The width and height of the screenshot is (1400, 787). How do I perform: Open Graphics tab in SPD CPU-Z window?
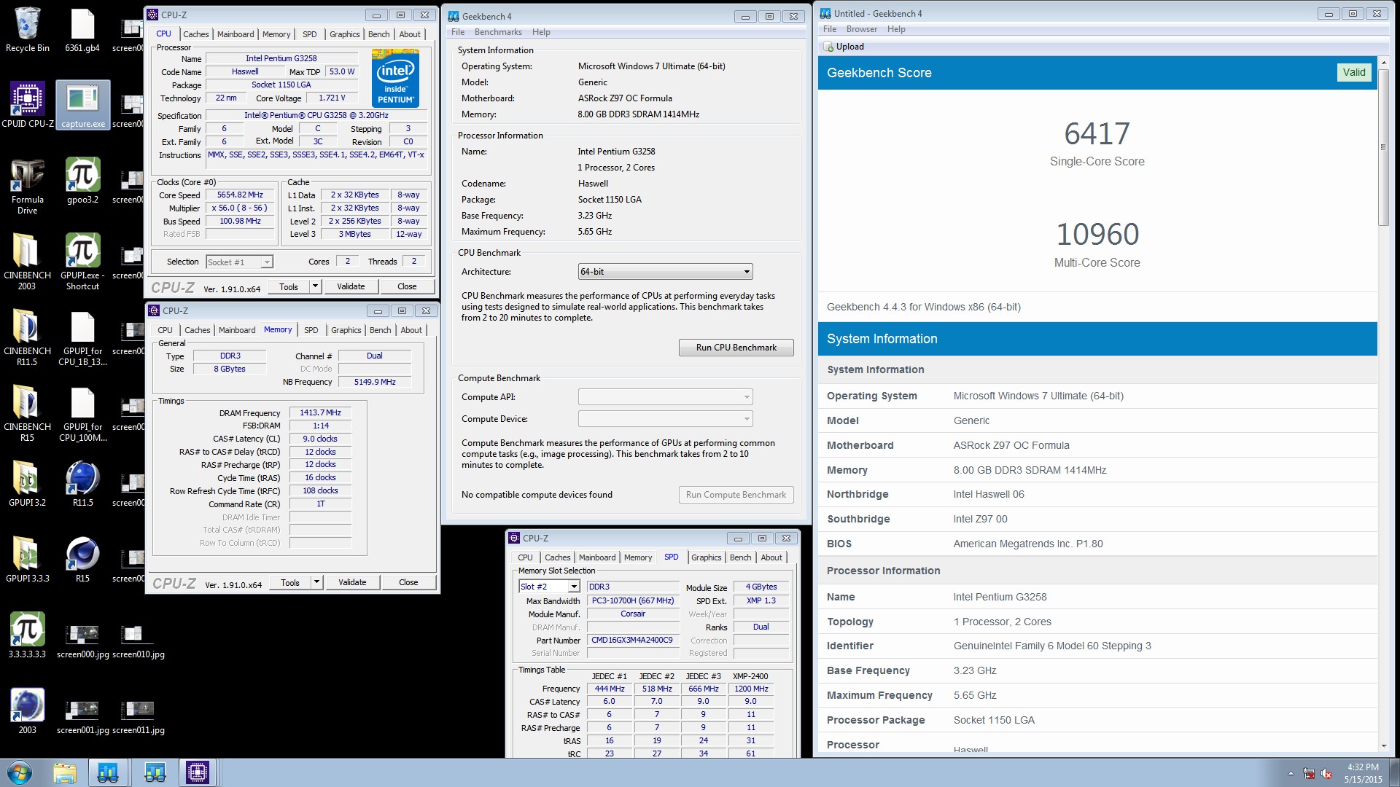(x=706, y=557)
